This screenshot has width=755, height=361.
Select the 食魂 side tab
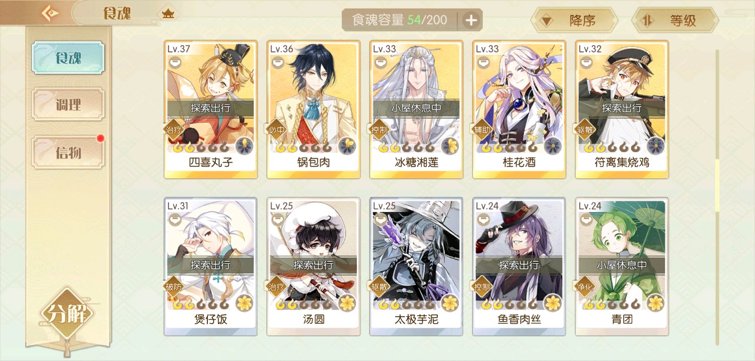click(x=68, y=58)
